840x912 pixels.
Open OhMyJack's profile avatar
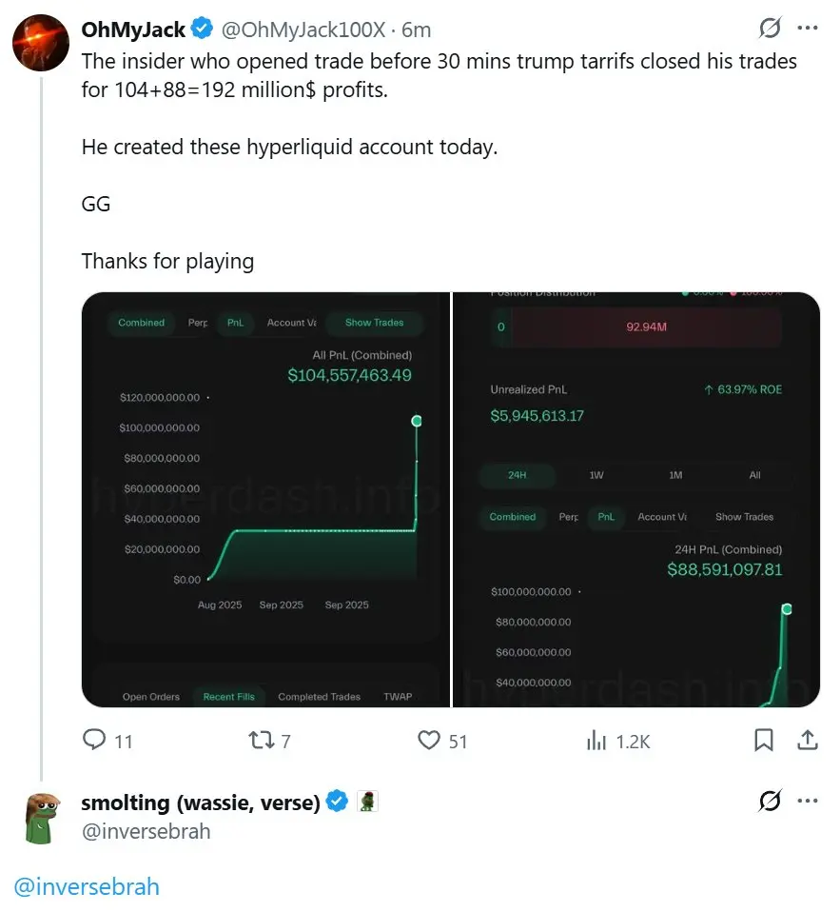pos(40,41)
